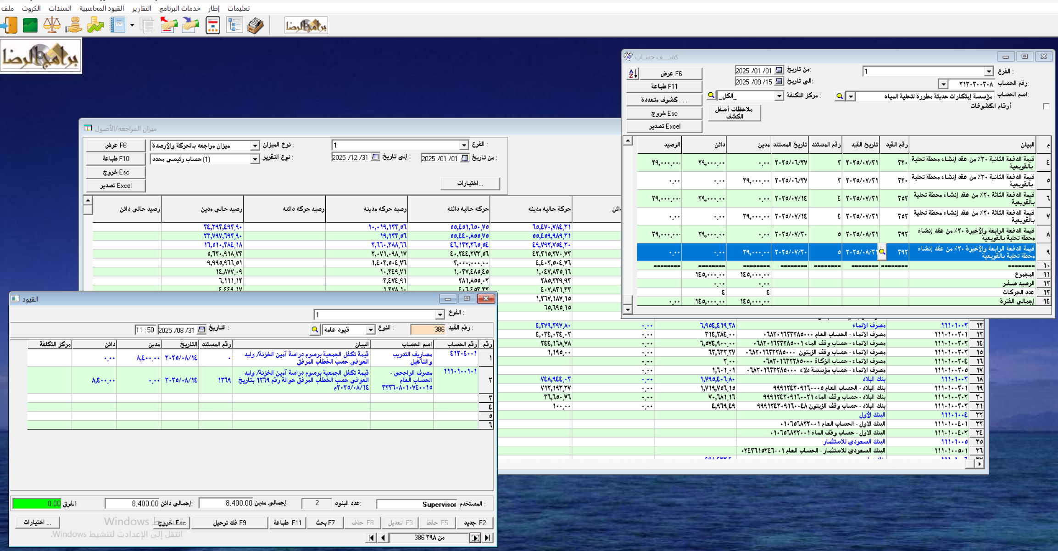This screenshot has width=1058, height=551.
Task: Click the الاختيارات button in trial balance
Action: pyautogui.click(x=470, y=183)
